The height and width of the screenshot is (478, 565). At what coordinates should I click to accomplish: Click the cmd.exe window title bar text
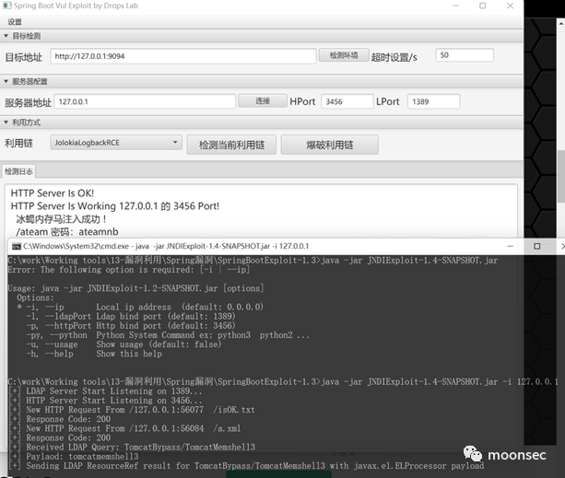pos(166,246)
